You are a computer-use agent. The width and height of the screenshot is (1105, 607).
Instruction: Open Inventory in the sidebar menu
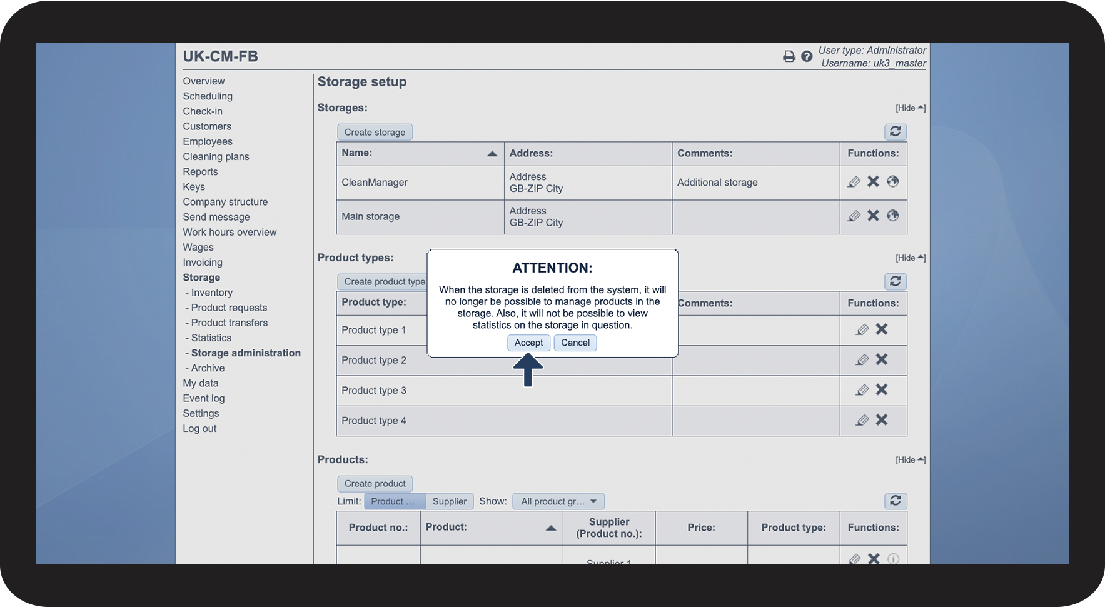point(211,293)
